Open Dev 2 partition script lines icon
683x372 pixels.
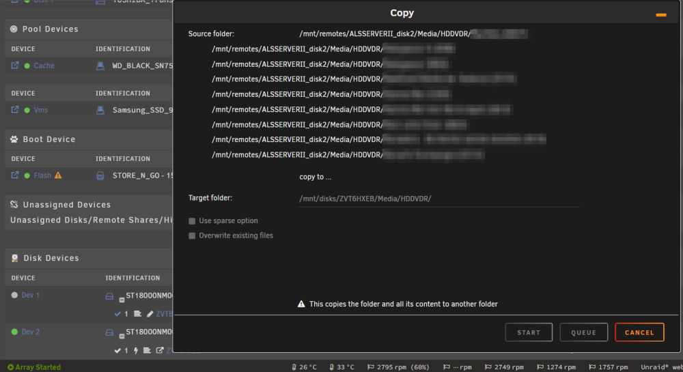pyautogui.click(x=148, y=351)
